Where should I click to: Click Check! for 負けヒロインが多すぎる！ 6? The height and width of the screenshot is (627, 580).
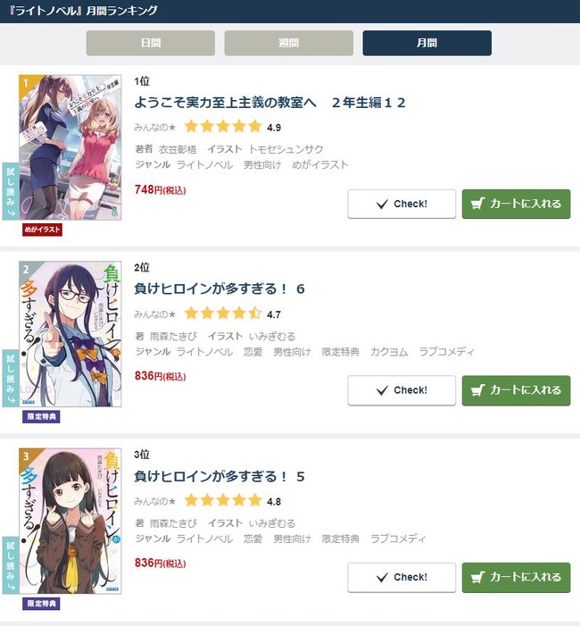(x=402, y=390)
